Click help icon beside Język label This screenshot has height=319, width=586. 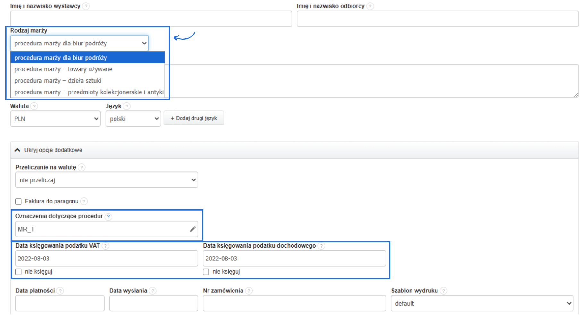(127, 106)
